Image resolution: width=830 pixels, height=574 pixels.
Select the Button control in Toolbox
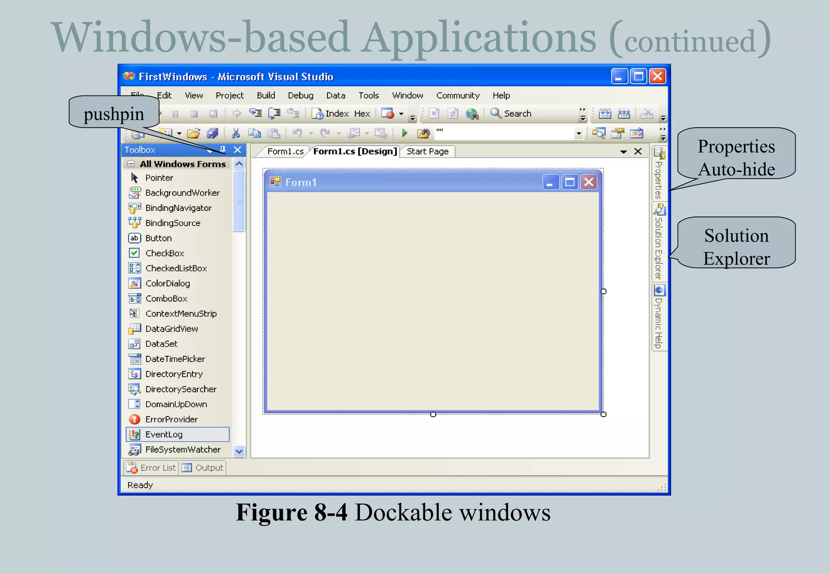[x=178, y=238]
